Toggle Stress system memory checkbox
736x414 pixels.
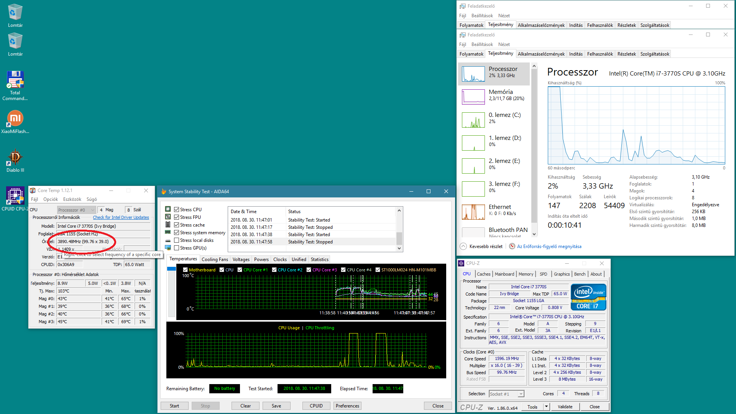coord(177,233)
